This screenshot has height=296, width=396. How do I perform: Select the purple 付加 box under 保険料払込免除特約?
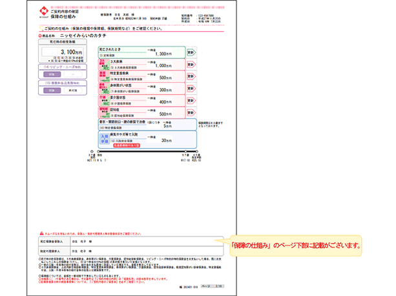(x=52, y=90)
